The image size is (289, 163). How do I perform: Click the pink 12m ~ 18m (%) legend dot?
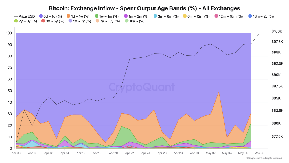216,16
